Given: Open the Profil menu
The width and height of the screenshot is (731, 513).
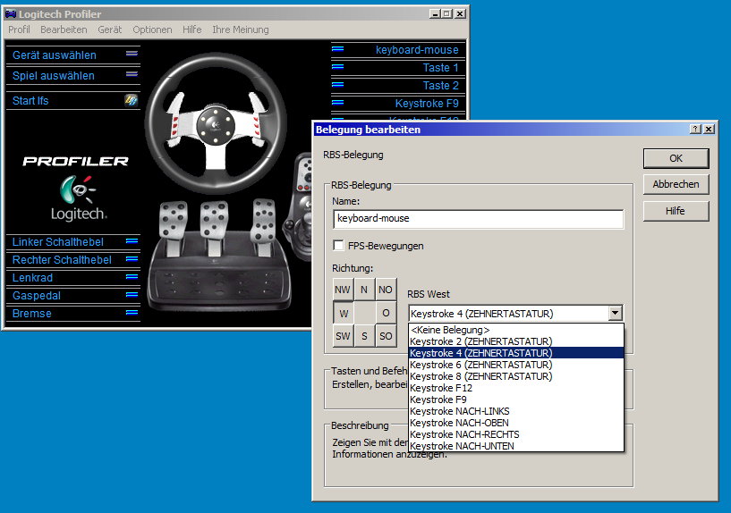Looking at the screenshot, I should coord(19,29).
